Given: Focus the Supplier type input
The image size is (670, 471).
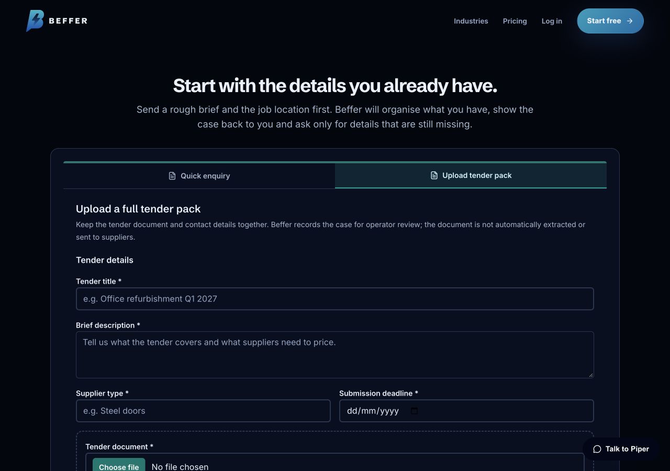Looking at the screenshot, I should point(203,411).
